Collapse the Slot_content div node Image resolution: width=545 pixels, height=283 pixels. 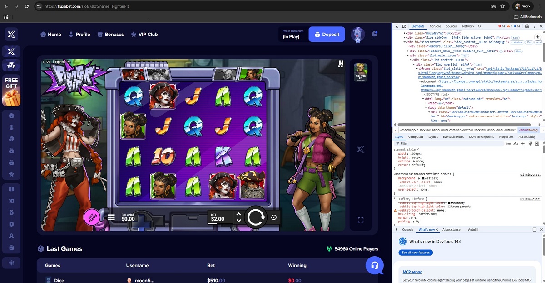[411, 60]
